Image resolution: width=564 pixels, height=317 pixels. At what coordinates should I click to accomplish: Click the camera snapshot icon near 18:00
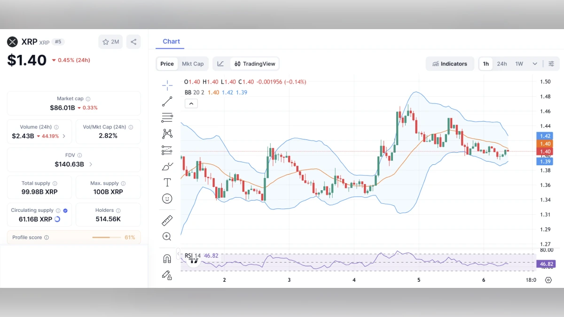pyautogui.click(x=548, y=279)
